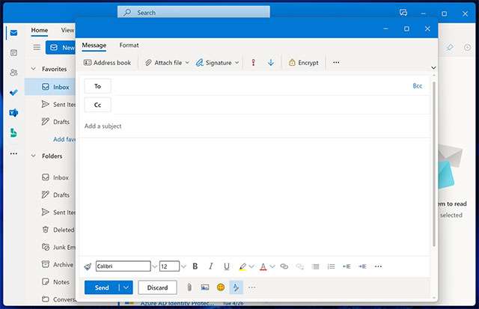This screenshot has height=309, width=479.
Task: Click the remove link icon
Action: click(x=299, y=266)
